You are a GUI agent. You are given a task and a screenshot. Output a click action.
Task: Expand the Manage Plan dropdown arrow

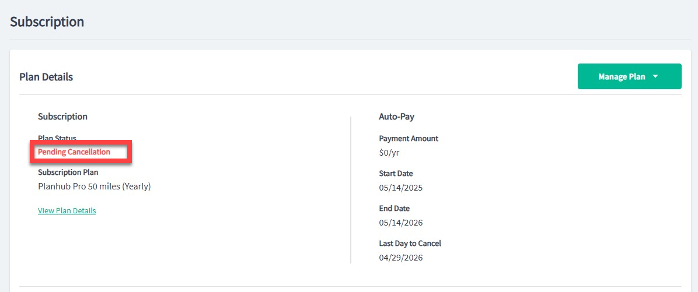[655, 76]
